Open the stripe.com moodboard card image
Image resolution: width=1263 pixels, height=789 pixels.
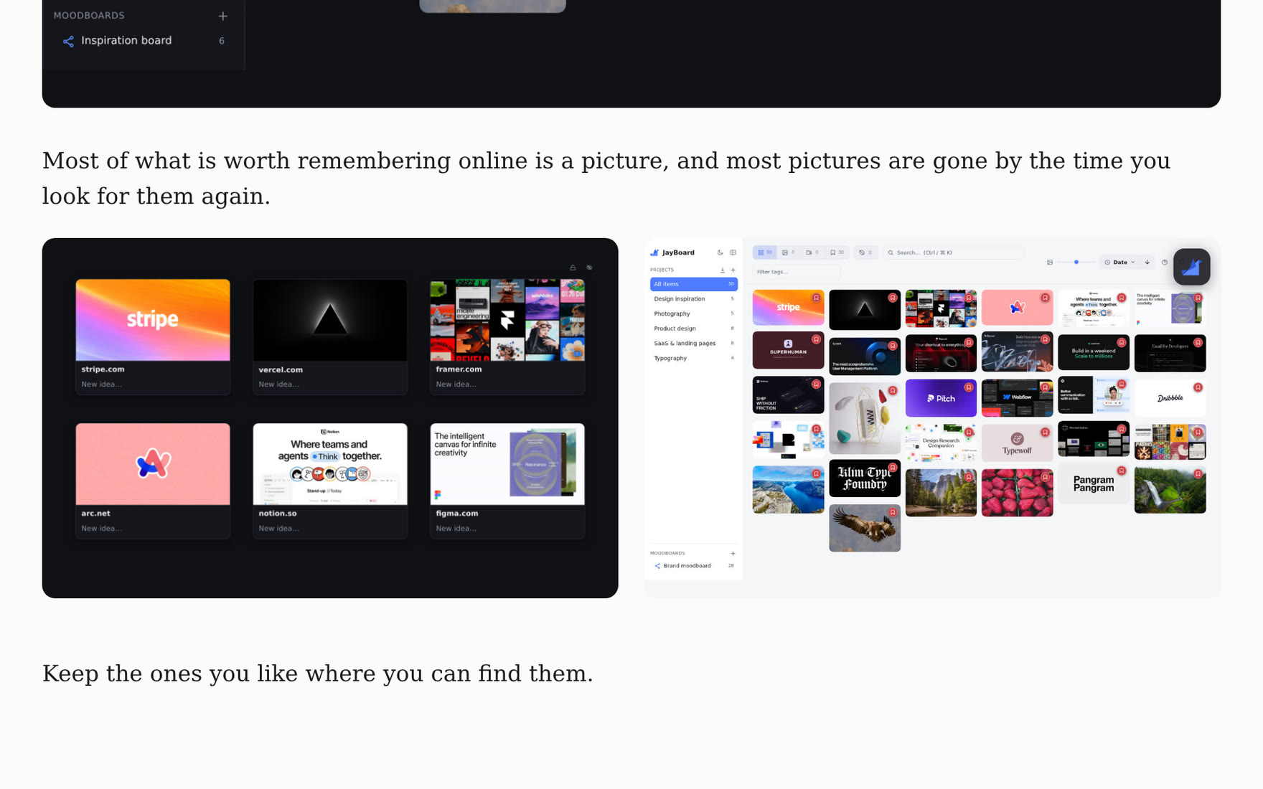(153, 320)
